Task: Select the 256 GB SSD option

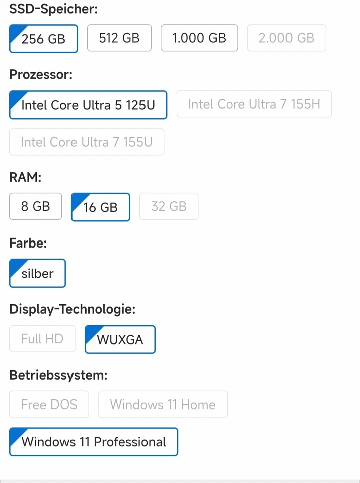Action: [x=43, y=38]
